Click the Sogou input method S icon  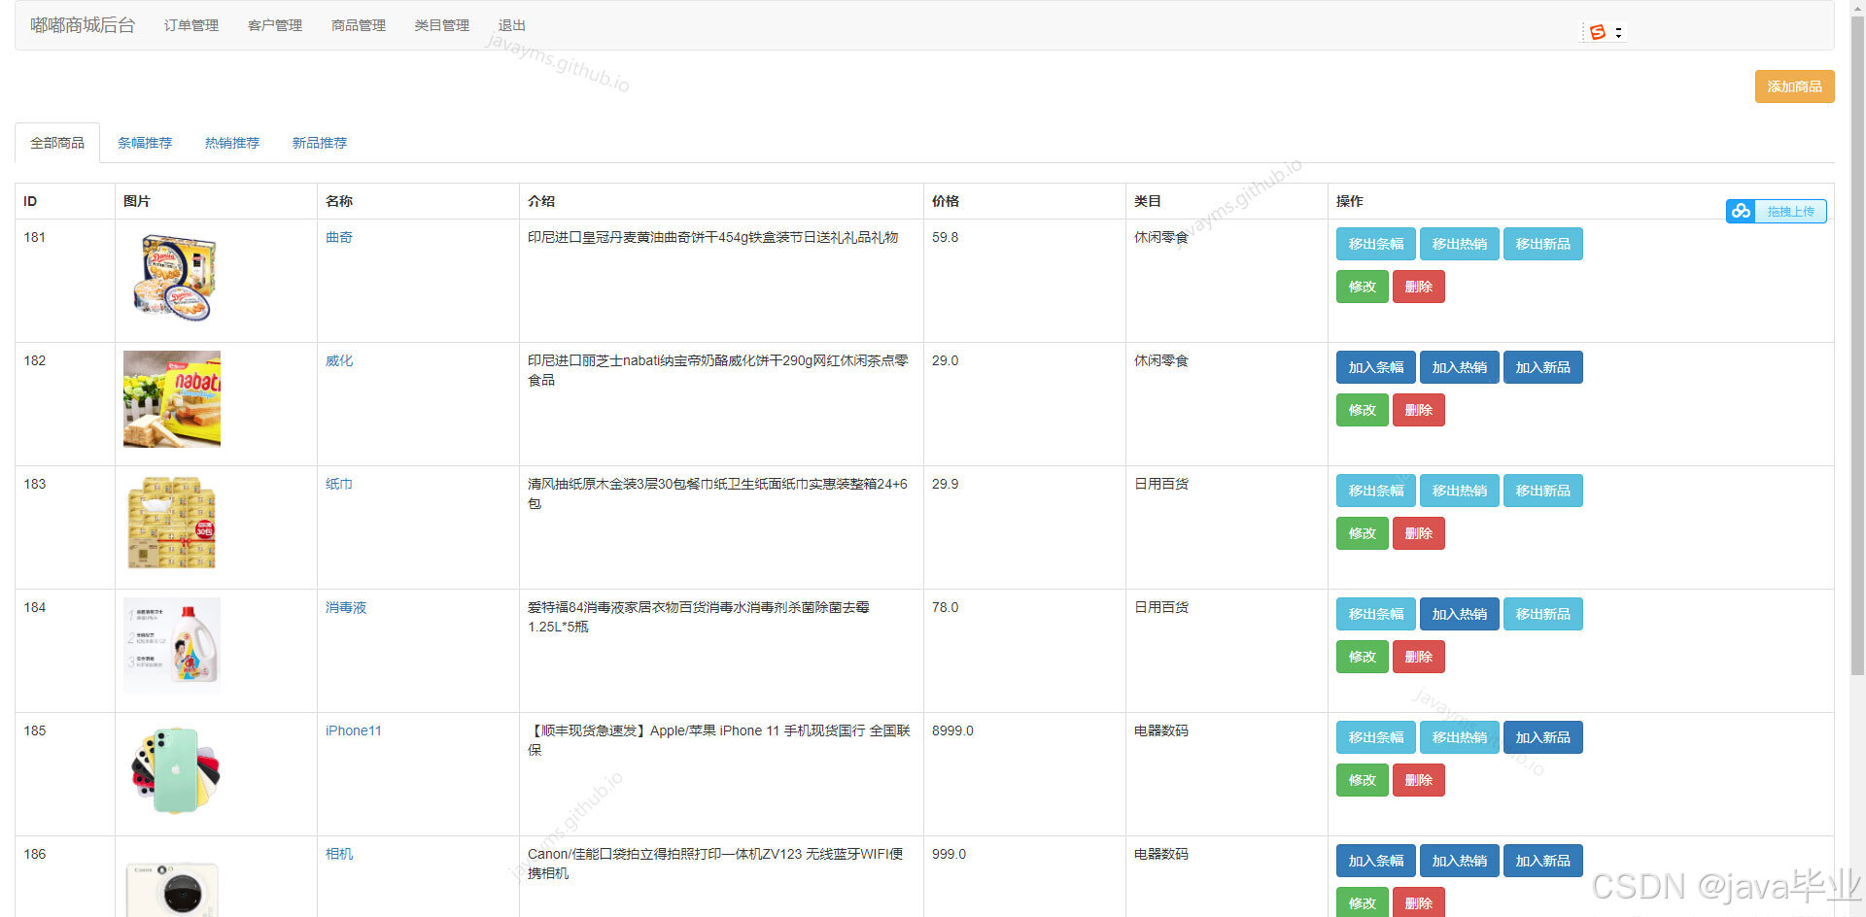point(1598,32)
